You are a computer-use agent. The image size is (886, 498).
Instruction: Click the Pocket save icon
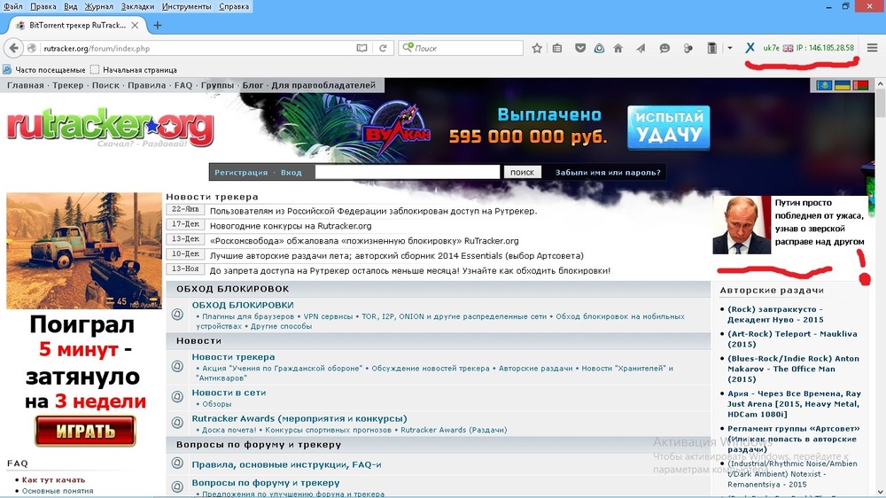click(x=579, y=48)
